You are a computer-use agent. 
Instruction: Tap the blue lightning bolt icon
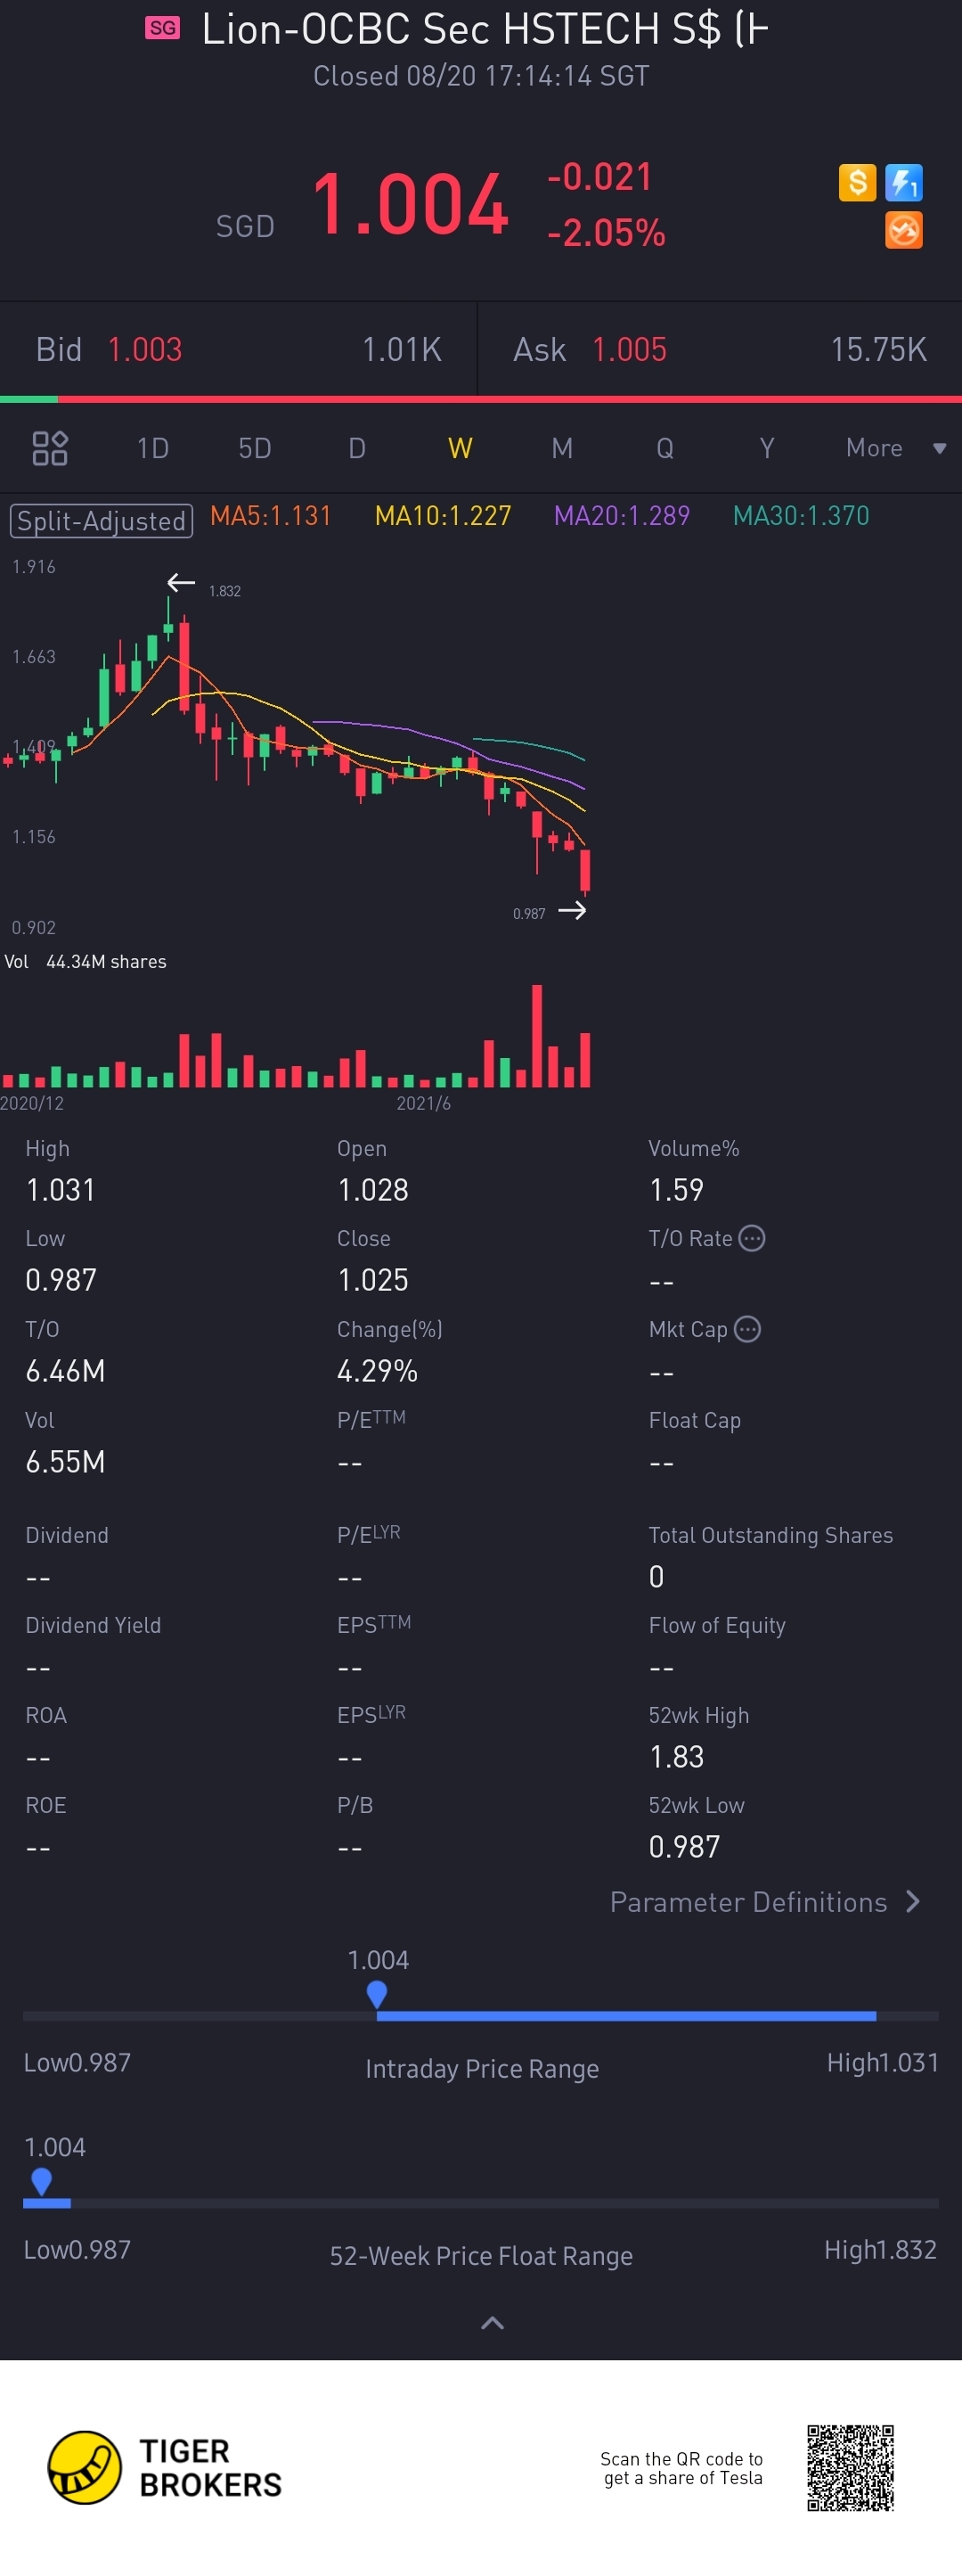903,183
